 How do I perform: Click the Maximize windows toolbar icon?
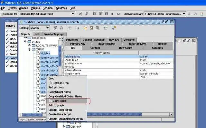pos(118,14)
